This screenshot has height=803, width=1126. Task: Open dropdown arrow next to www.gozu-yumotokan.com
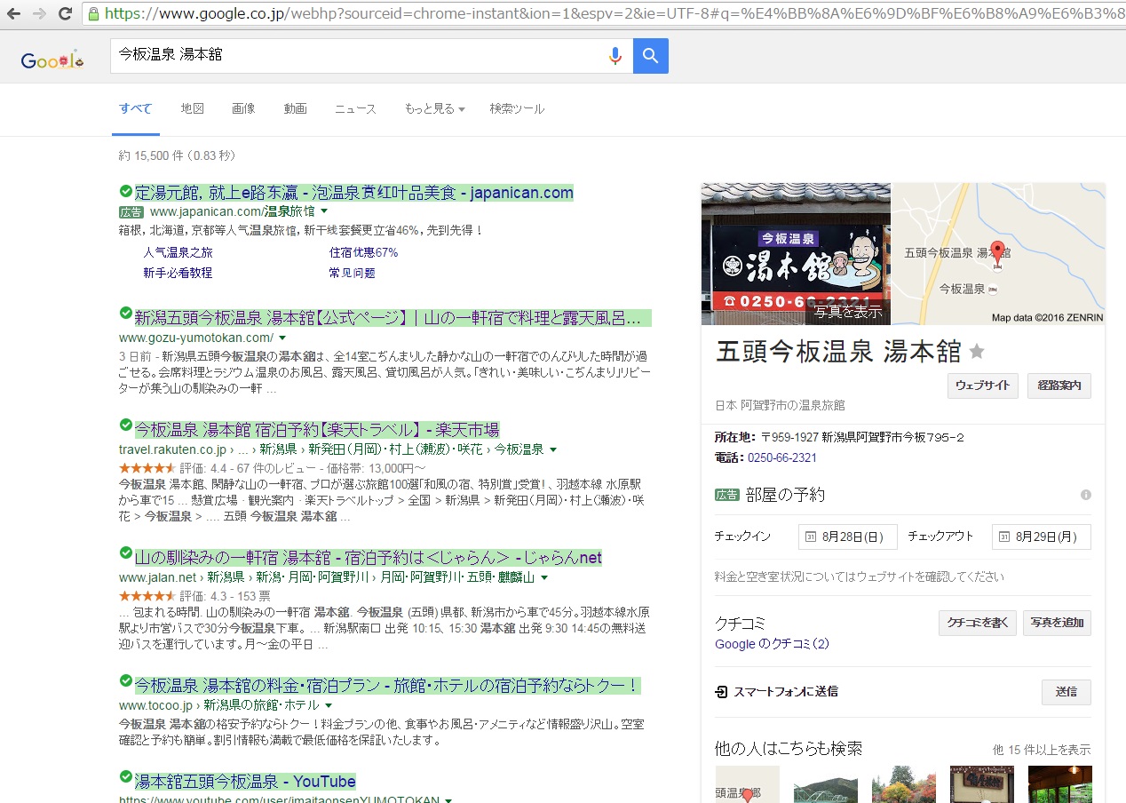pos(282,338)
